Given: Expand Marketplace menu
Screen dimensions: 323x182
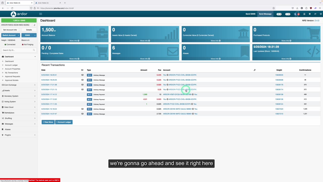Looking at the screenshot, I should coord(19,113).
